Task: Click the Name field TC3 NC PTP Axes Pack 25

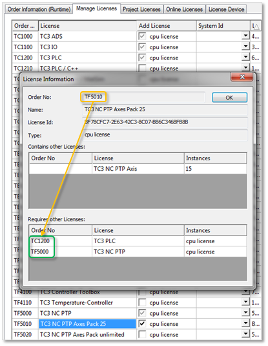Action: [165, 109]
